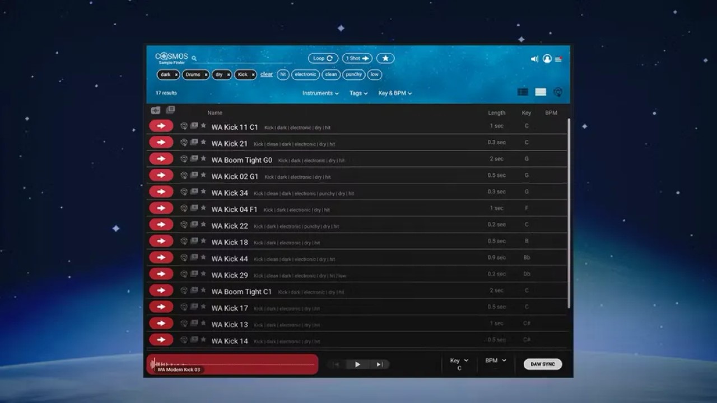The width and height of the screenshot is (717, 403).
Task: Toggle the favorites star filter
Action: pyautogui.click(x=385, y=58)
